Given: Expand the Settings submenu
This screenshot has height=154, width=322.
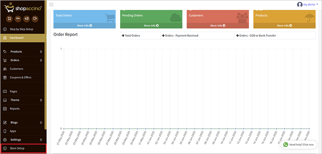Looking at the screenshot, I should 22,140.
